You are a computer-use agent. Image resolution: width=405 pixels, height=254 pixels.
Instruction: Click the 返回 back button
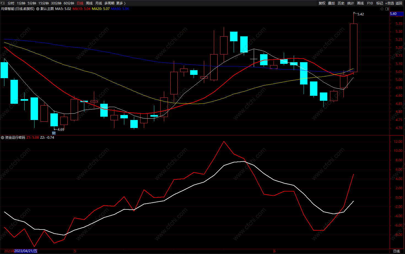tap(399, 3)
